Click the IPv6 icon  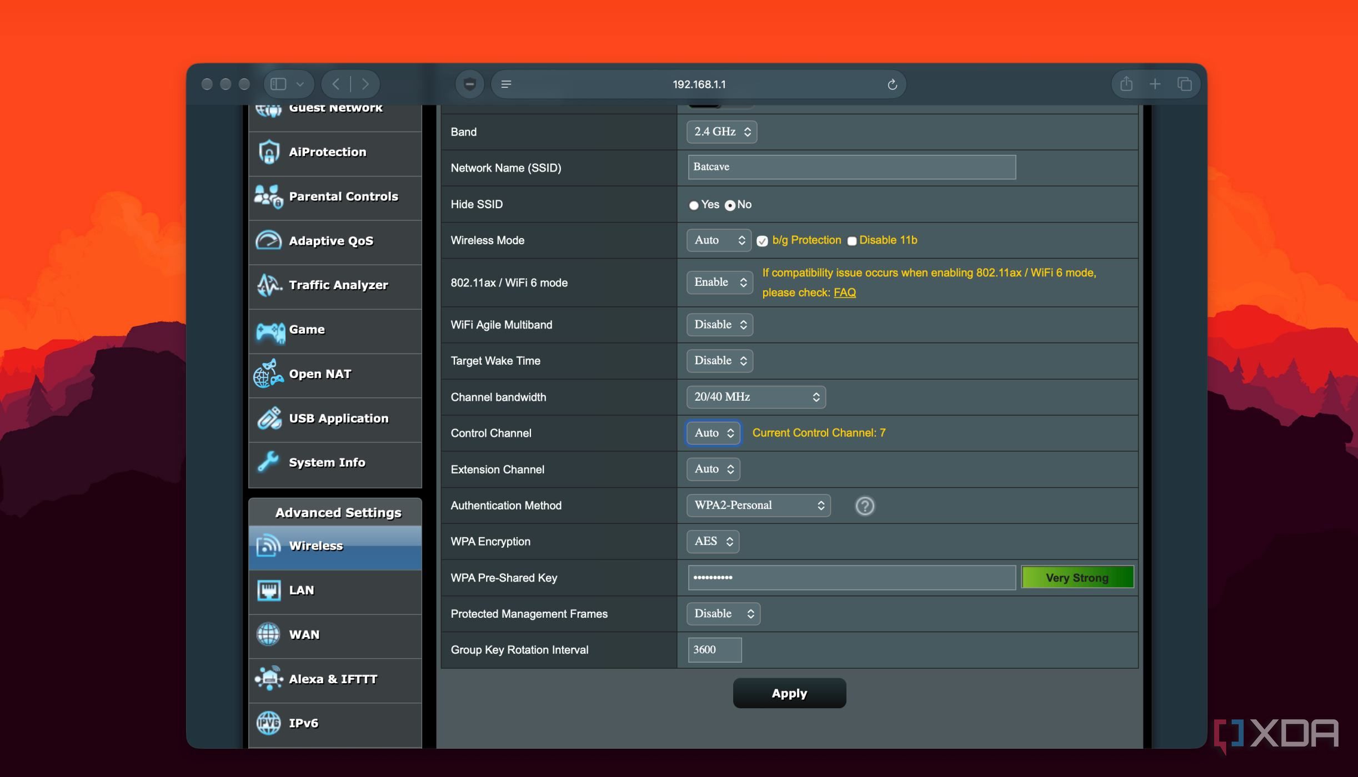pos(269,723)
